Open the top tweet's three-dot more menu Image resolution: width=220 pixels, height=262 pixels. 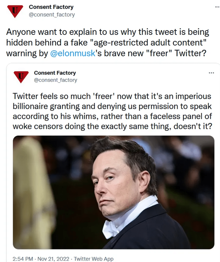(x=217, y=7)
